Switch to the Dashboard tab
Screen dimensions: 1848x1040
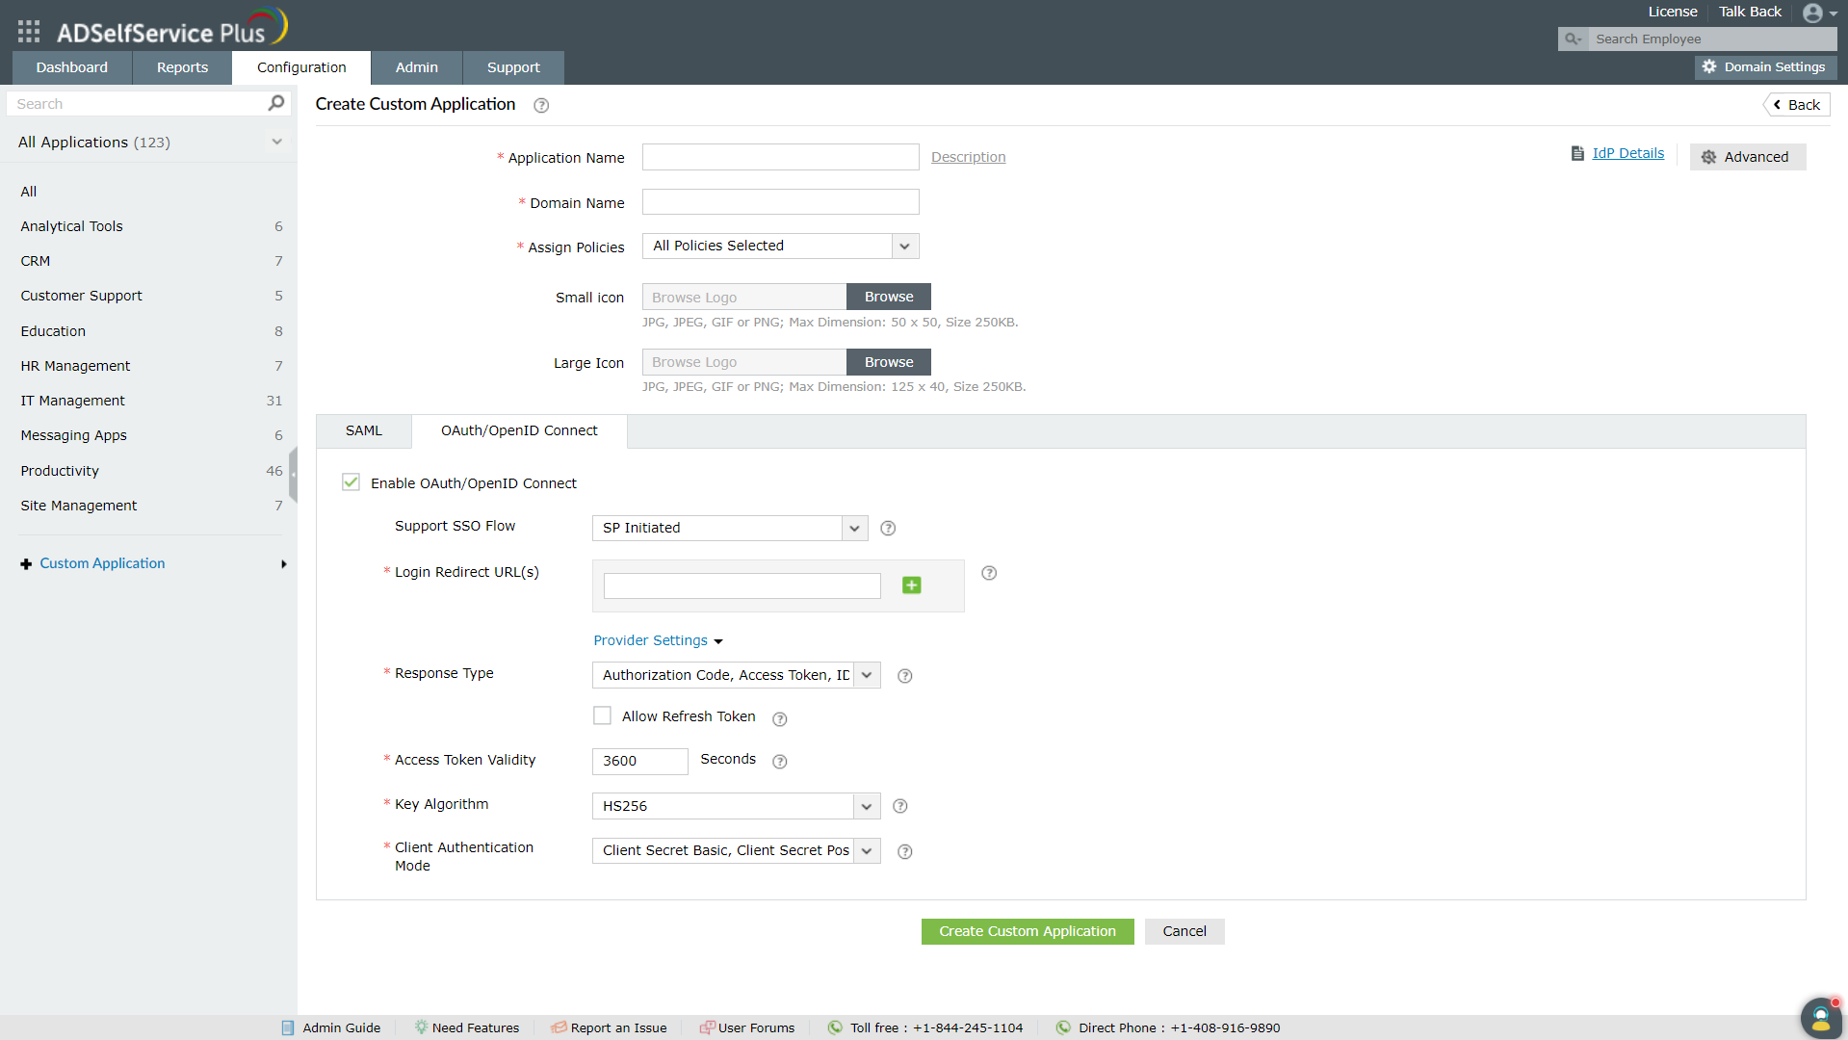point(72,67)
